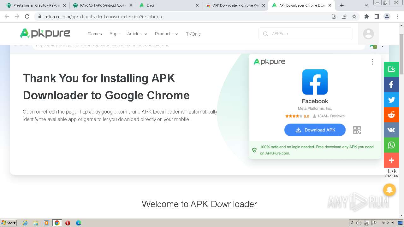Click the APKPure logo in the header
This screenshot has width=404, height=227.
pos(45,33)
